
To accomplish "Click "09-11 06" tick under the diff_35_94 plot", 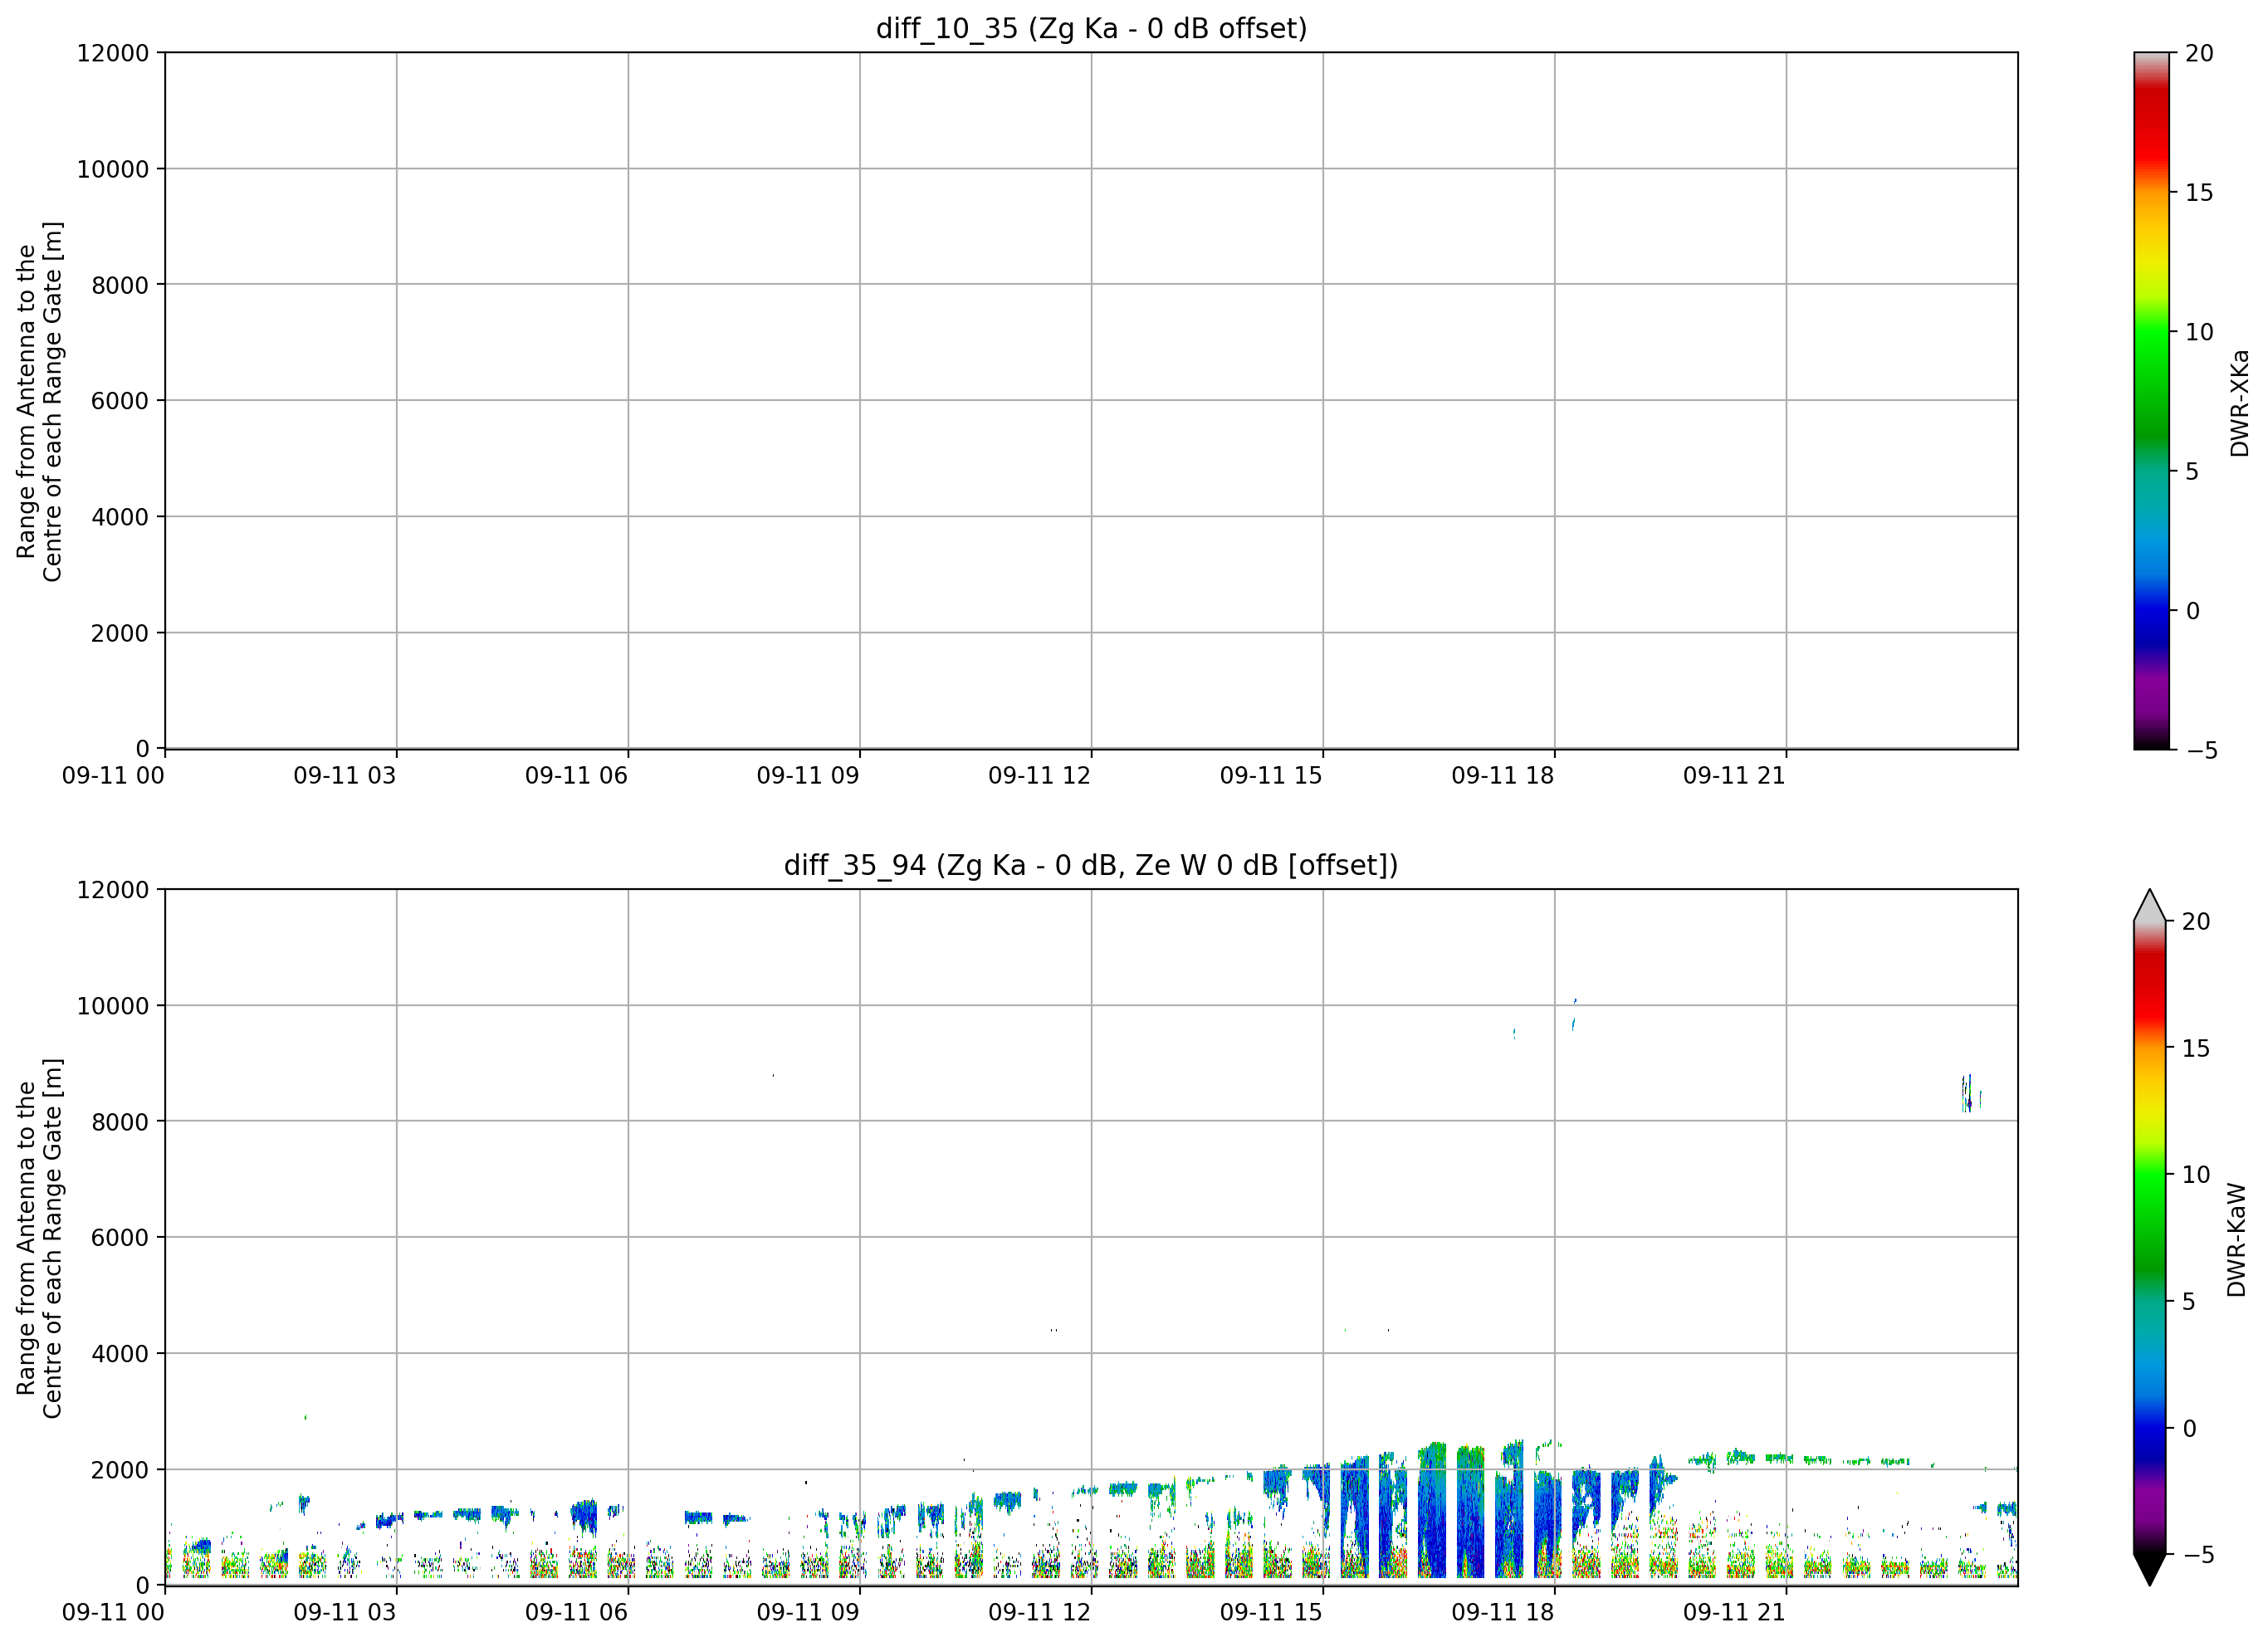I will [x=577, y=1613].
